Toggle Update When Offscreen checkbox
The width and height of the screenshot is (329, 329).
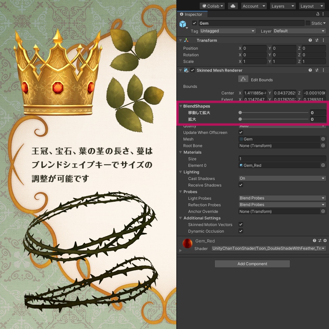point(241,132)
